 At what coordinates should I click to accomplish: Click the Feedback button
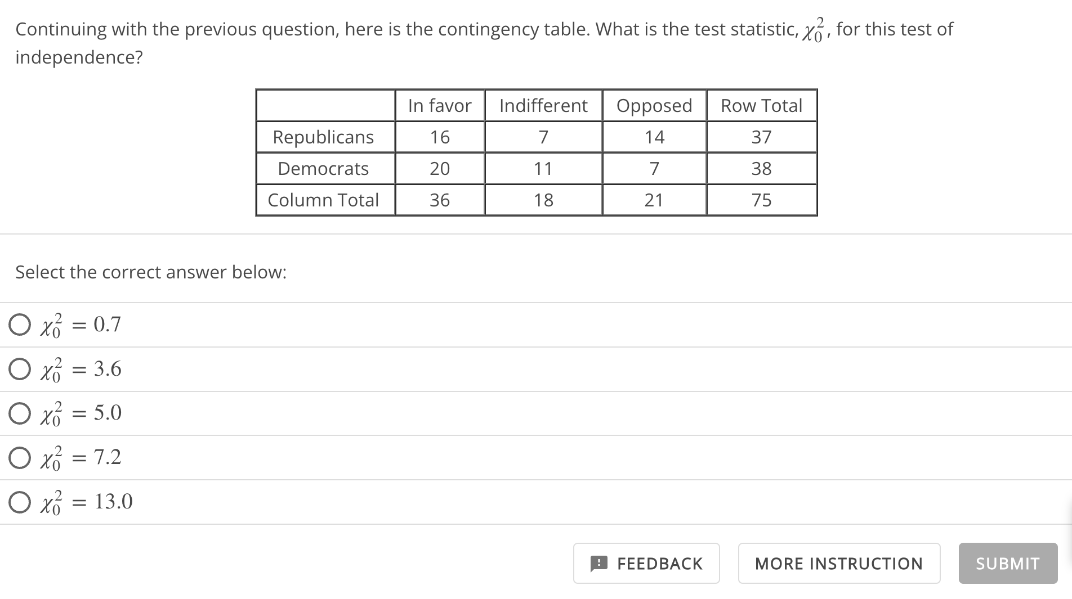pos(646,563)
